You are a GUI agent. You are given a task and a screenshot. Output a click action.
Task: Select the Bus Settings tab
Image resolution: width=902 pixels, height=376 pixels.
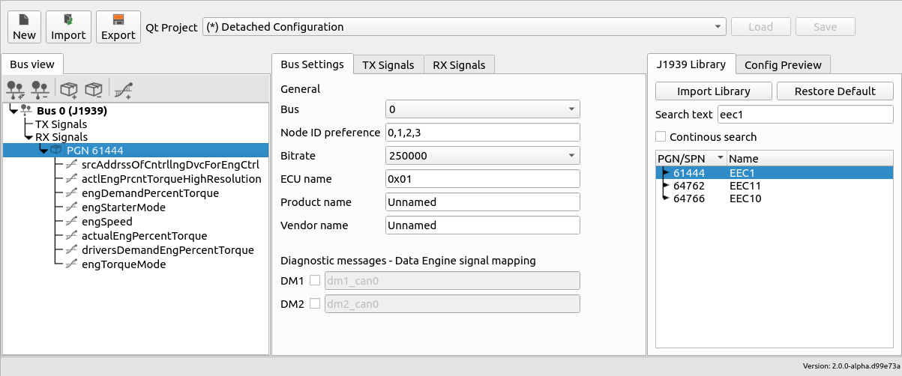[312, 64]
